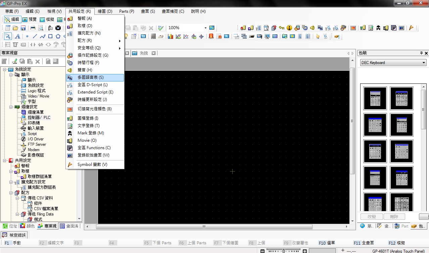Click the error check (Err) toolbar icon
This screenshot has height=253, width=429.
(161, 28)
